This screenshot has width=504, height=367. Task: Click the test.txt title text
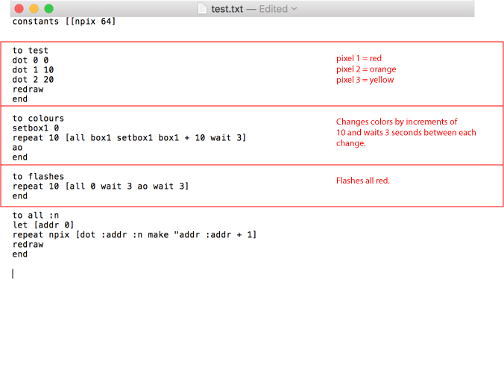click(x=228, y=8)
